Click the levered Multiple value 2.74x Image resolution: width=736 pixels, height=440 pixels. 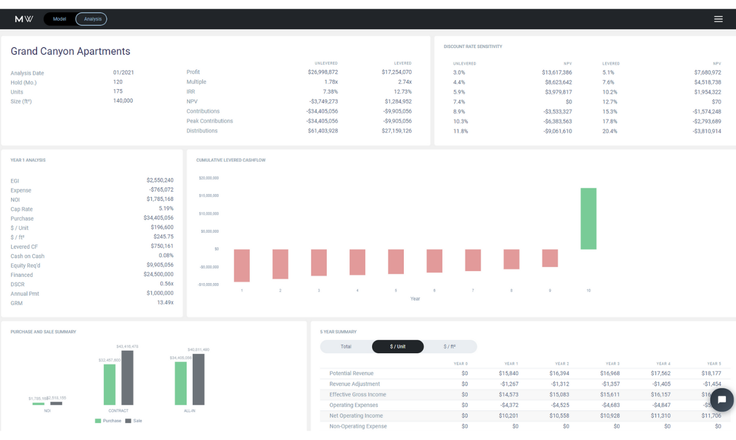(405, 82)
